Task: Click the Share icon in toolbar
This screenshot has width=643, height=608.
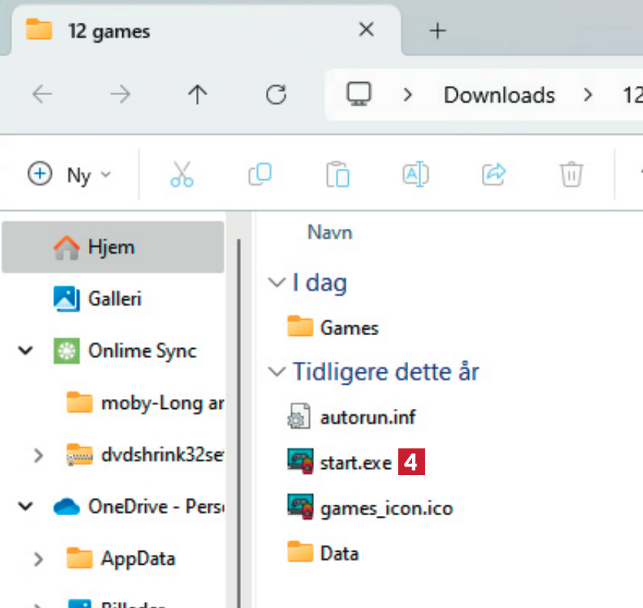Action: click(494, 175)
